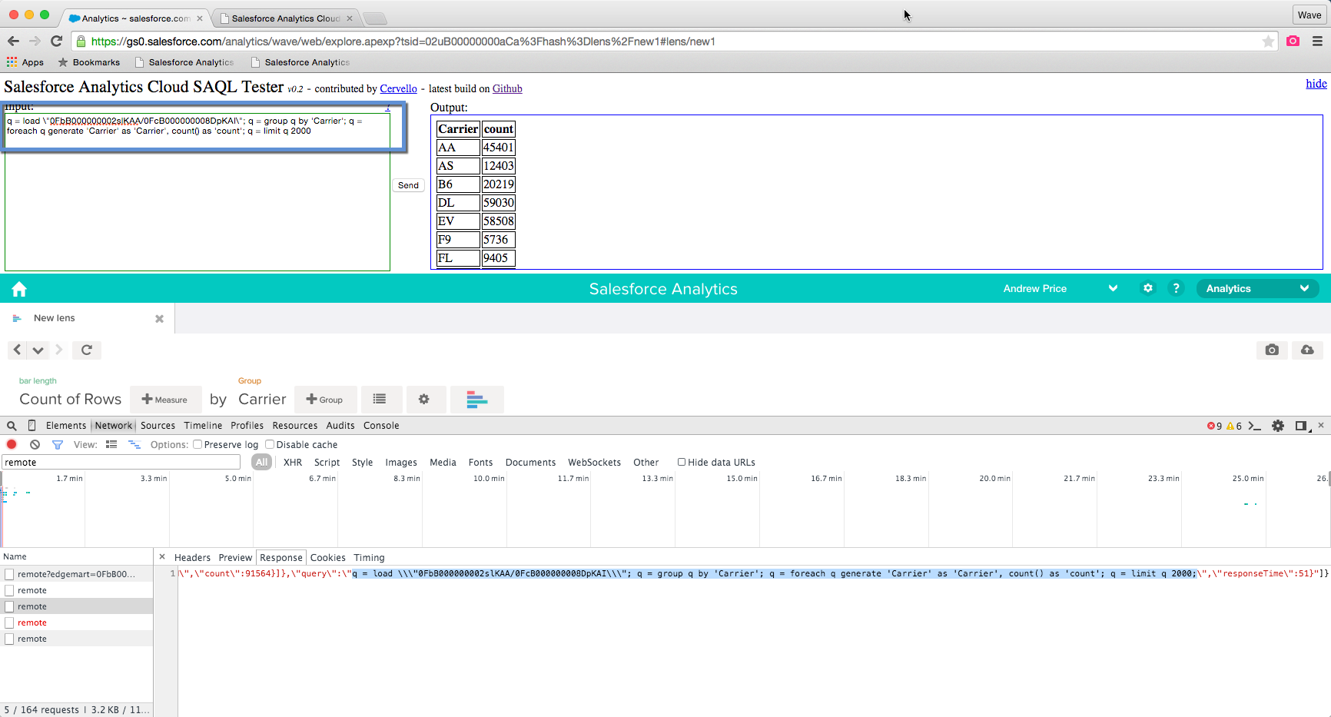Bookmark this page with the star icon
The height and width of the screenshot is (717, 1331).
tap(1268, 41)
